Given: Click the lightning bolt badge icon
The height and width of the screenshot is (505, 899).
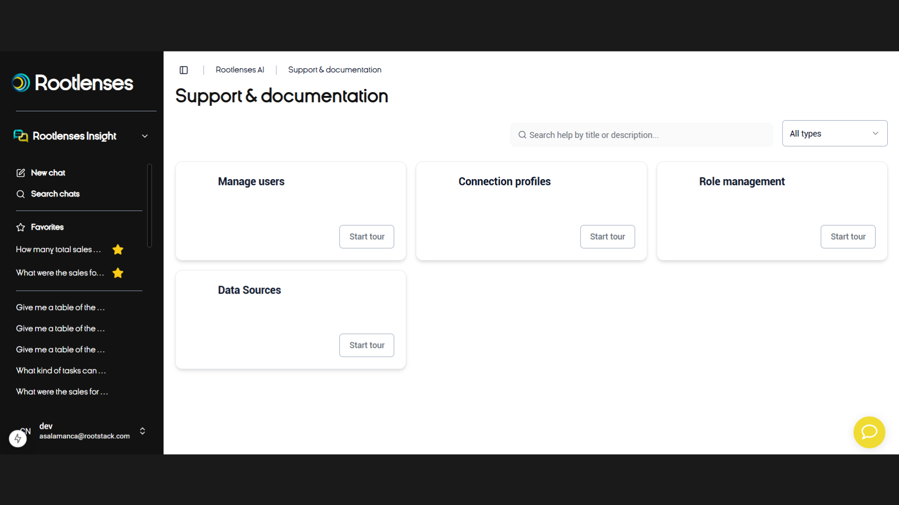Looking at the screenshot, I should point(18,439).
